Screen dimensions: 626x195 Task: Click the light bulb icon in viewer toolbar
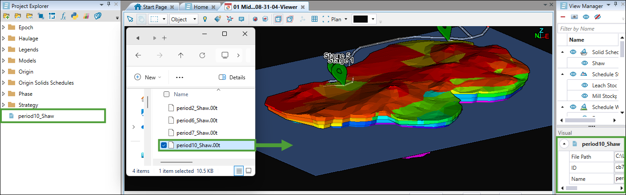205,19
